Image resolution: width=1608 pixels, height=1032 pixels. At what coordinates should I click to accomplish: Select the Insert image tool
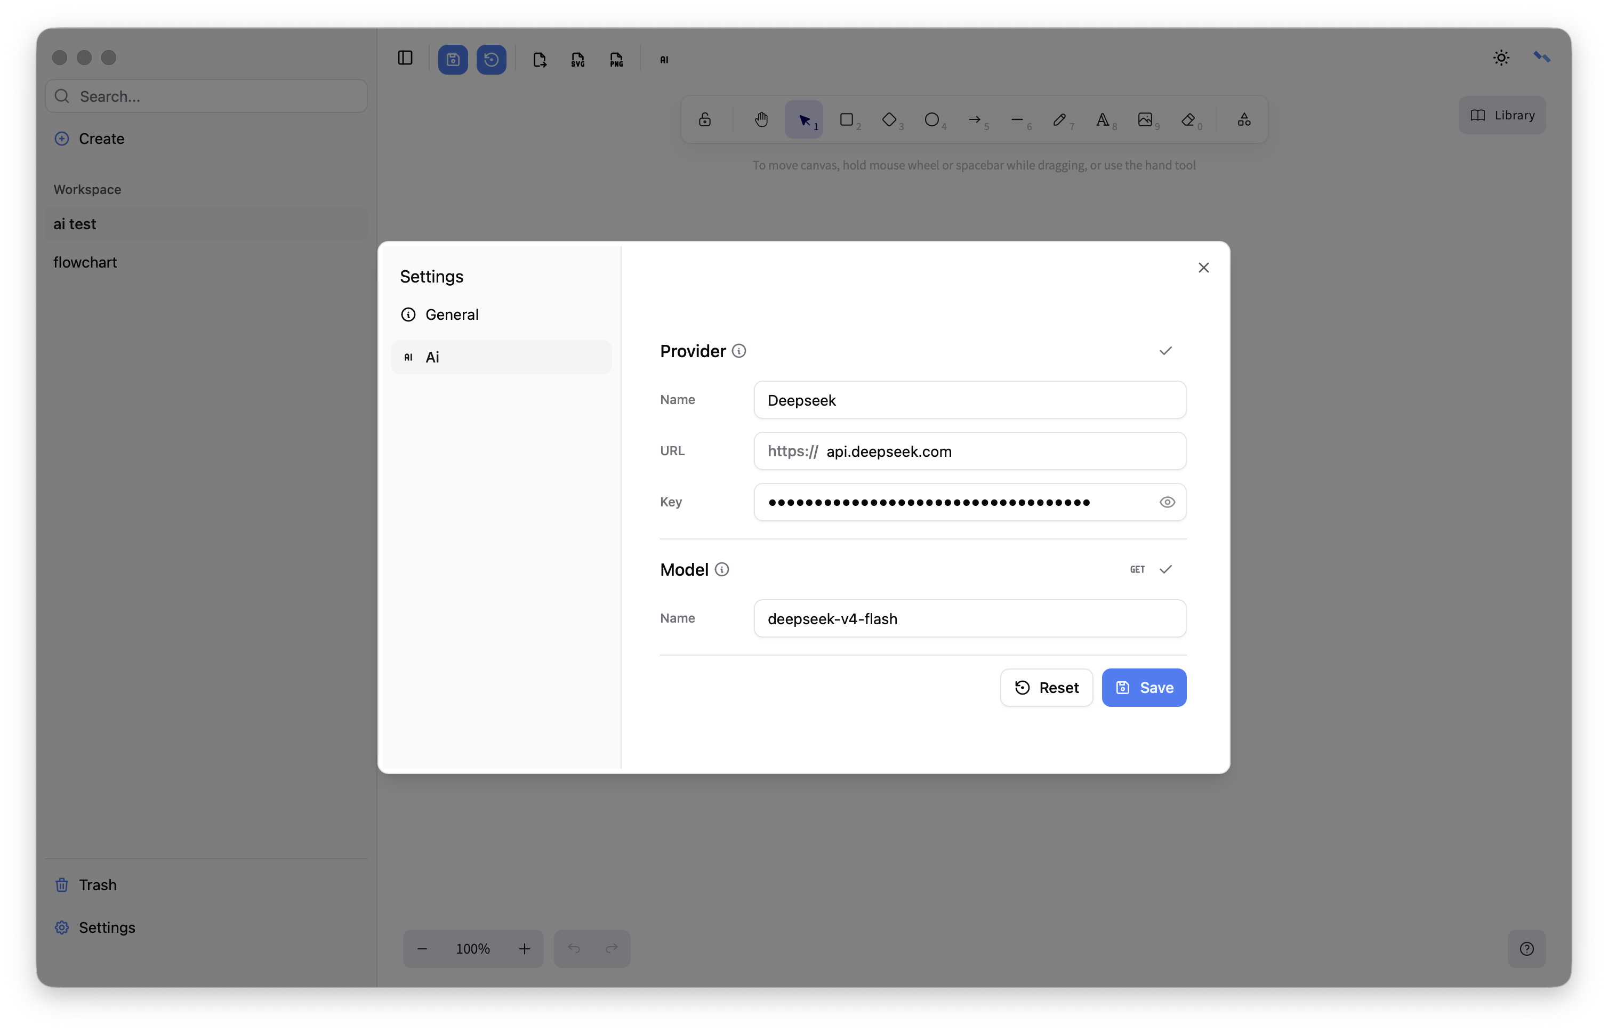click(1146, 120)
